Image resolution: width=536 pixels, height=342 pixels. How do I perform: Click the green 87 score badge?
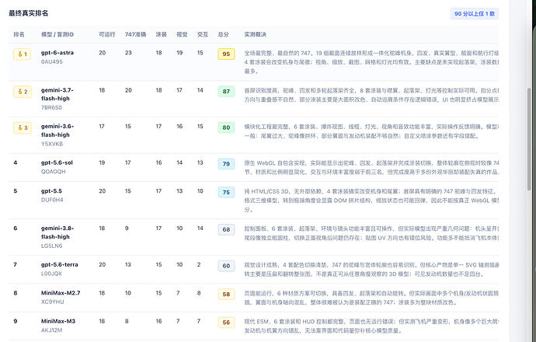pos(226,91)
